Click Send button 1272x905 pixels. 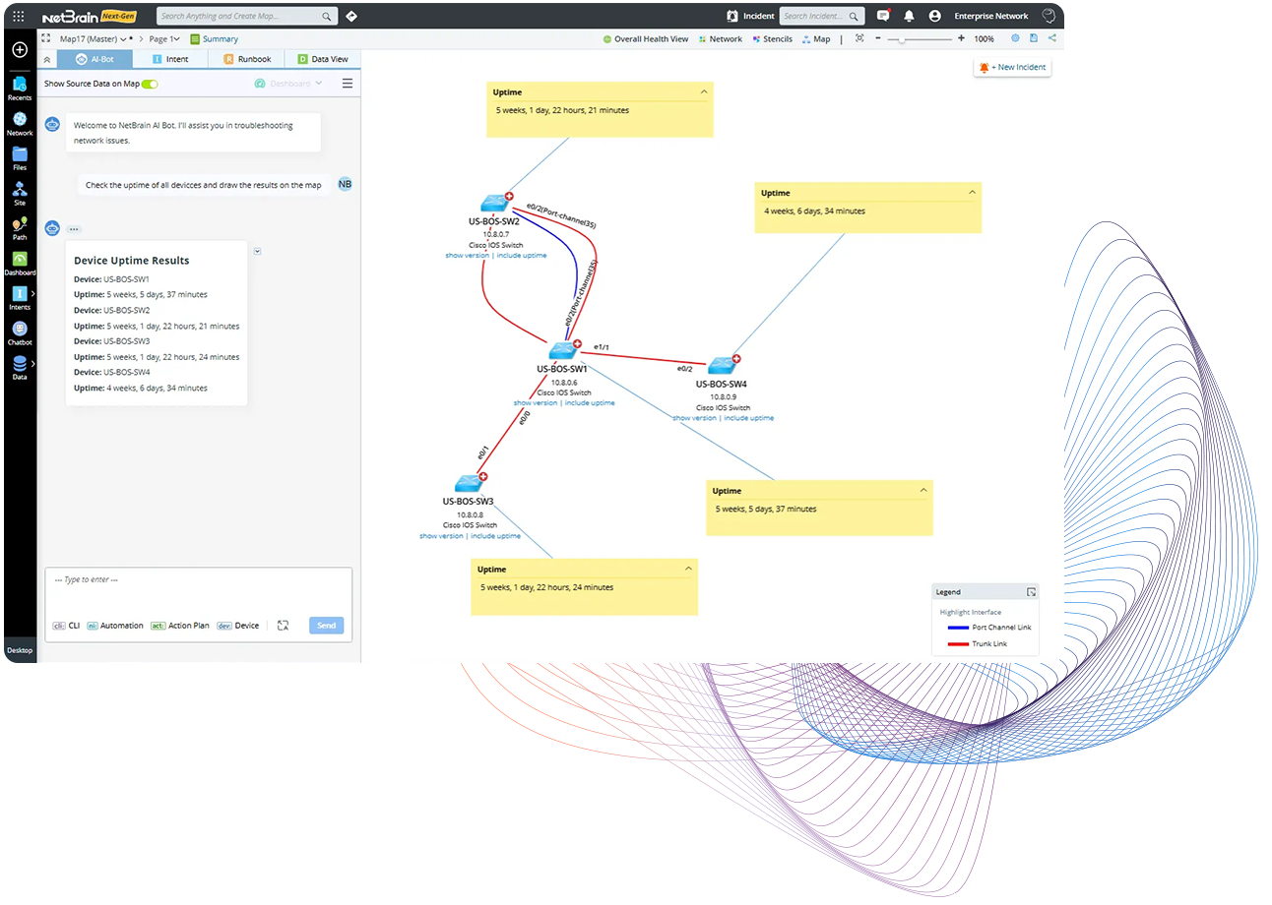[x=326, y=626]
